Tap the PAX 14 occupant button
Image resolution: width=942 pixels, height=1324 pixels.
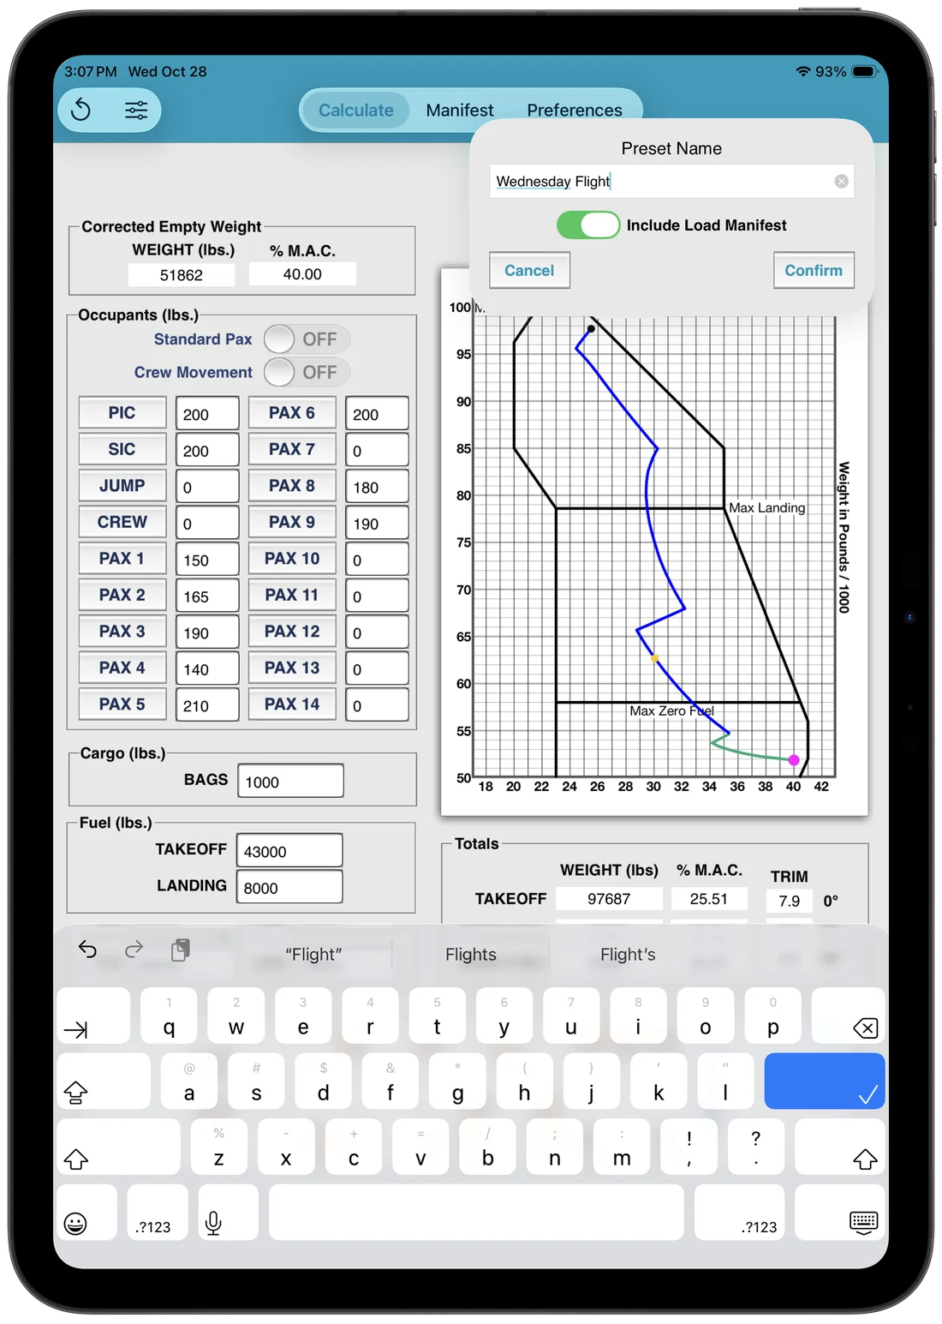point(292,704)
